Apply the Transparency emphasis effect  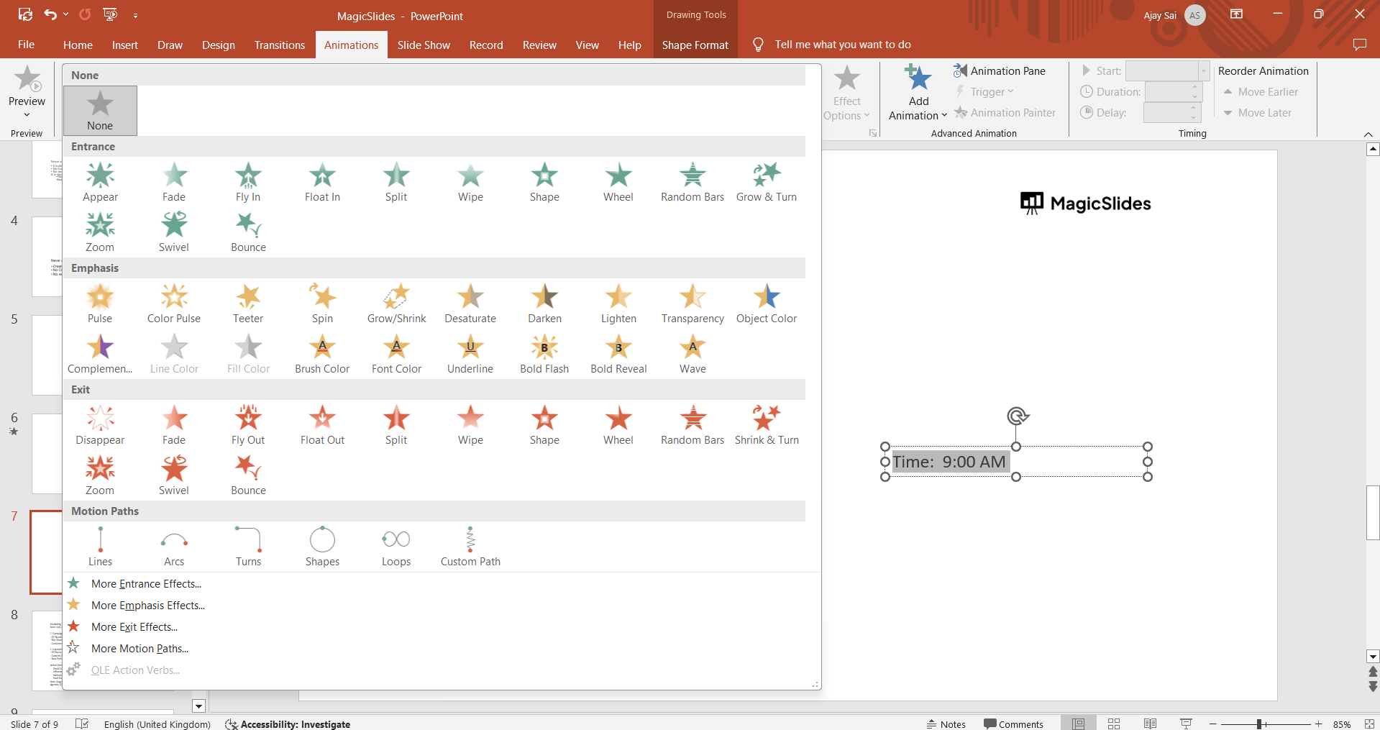693,304
